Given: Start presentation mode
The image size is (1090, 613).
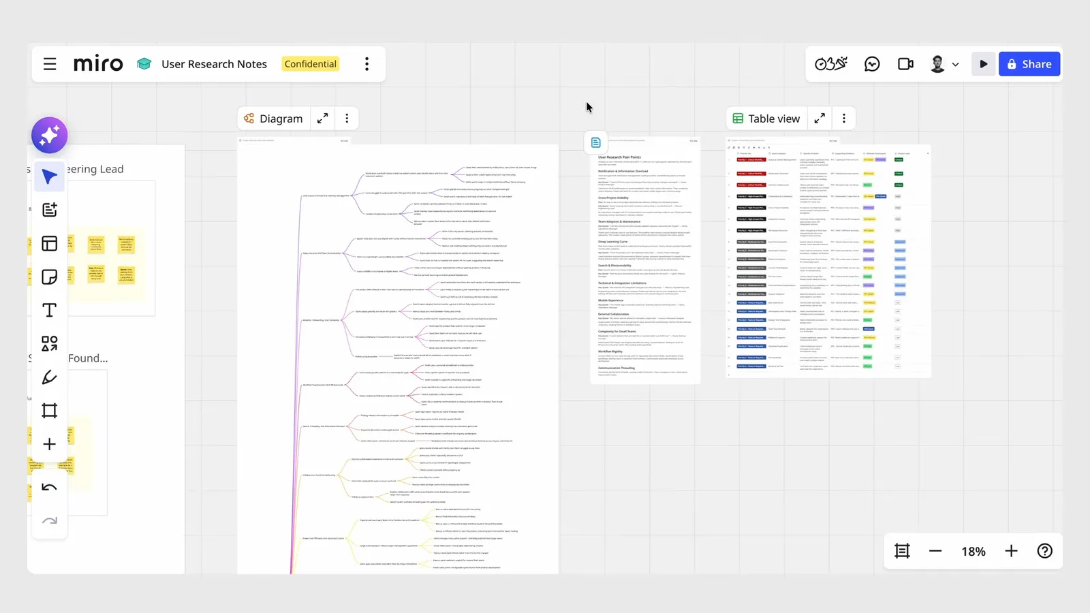Looking at the screenshot, I should pyautogui.click(x=984, y=64).
